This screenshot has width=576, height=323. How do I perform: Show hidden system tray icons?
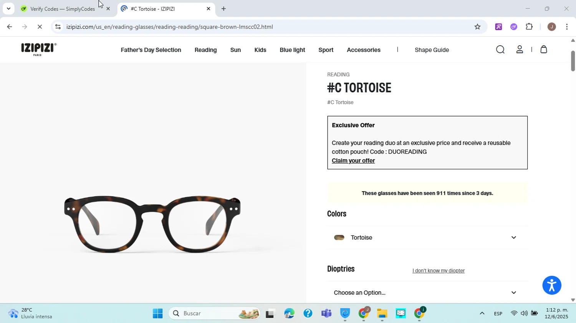coord(482,313)
